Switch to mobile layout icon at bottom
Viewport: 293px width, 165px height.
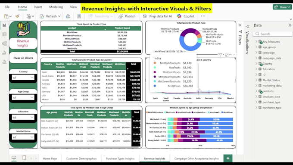pyautogui.click(x=24, y=158)
